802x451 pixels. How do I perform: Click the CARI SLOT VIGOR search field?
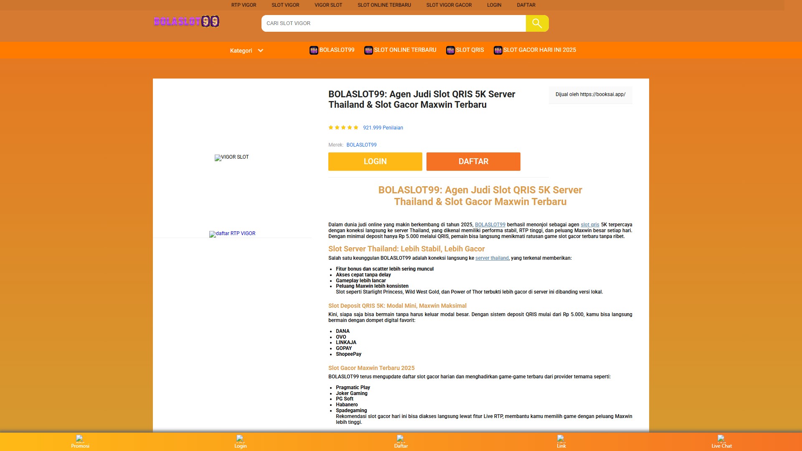click(393, 23)
